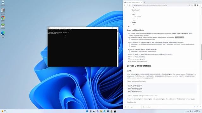Go back in the Chrome browser
The image size is (202, 113).
(125, 5)
